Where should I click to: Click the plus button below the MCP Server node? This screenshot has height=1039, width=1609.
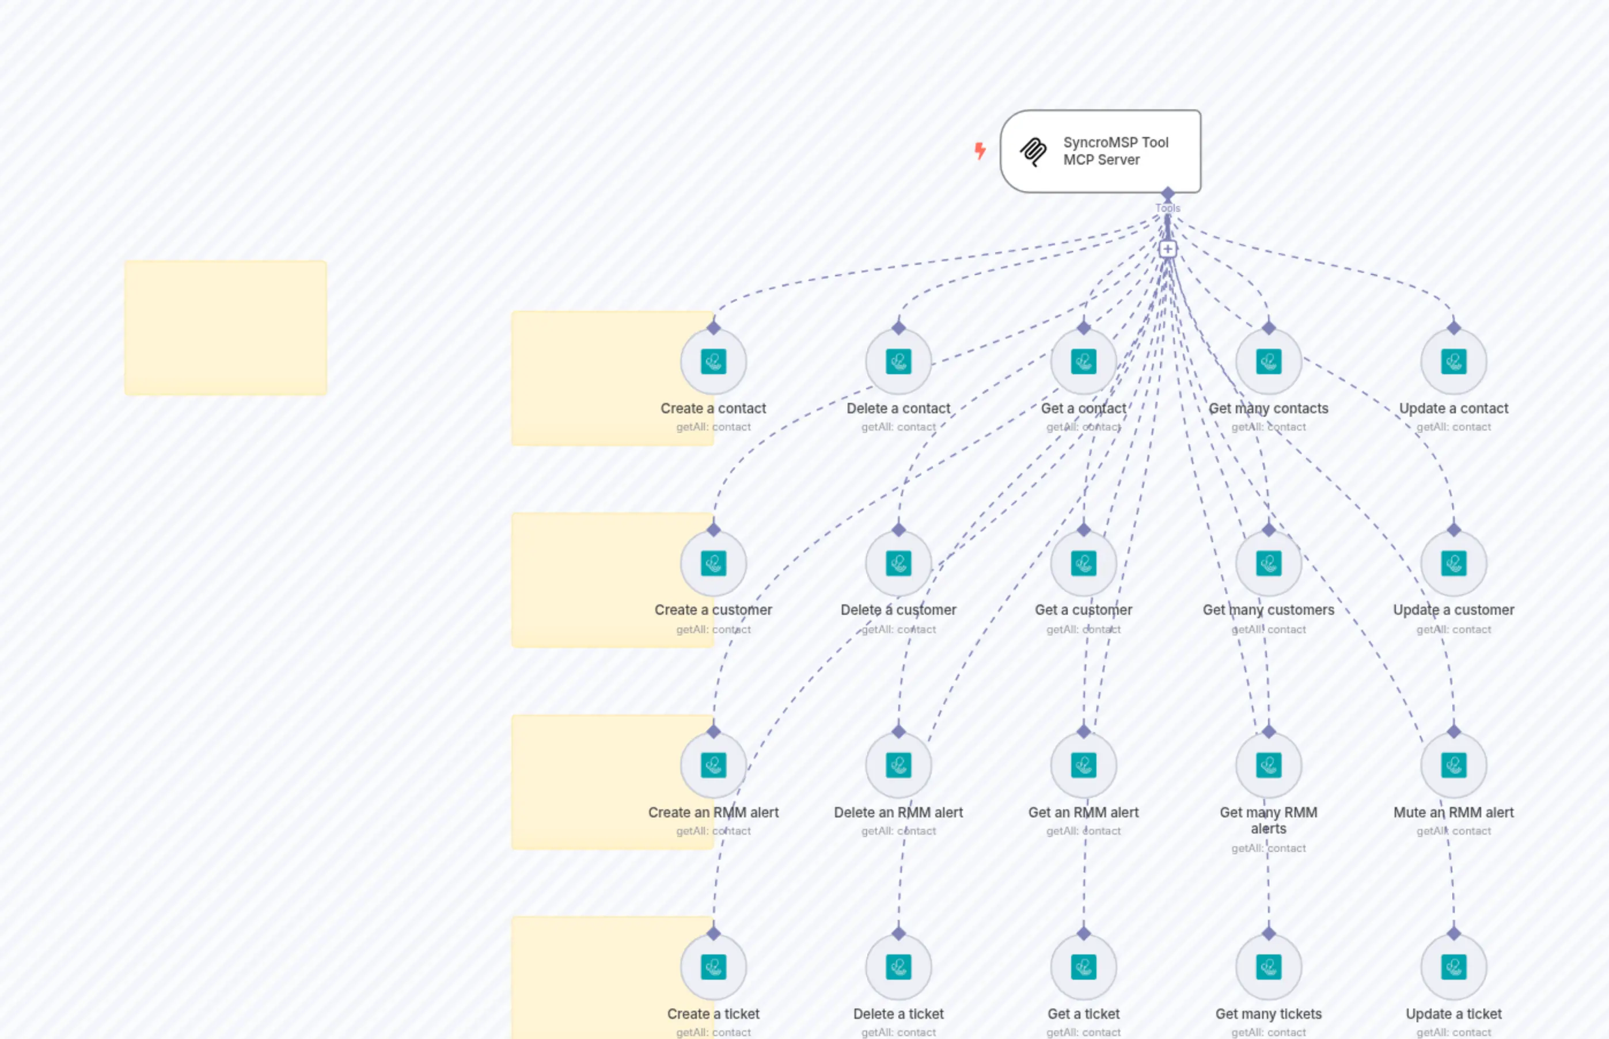coord(1168,249)
